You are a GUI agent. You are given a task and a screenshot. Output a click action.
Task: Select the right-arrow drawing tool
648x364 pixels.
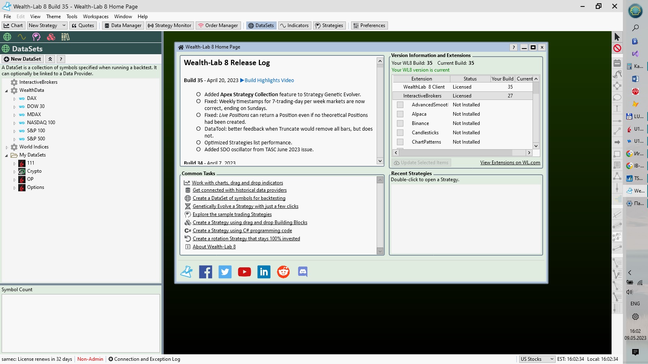[x=617, y=142]
